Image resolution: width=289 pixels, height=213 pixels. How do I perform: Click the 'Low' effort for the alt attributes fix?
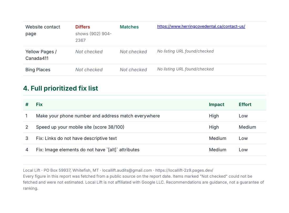[243, 150]
